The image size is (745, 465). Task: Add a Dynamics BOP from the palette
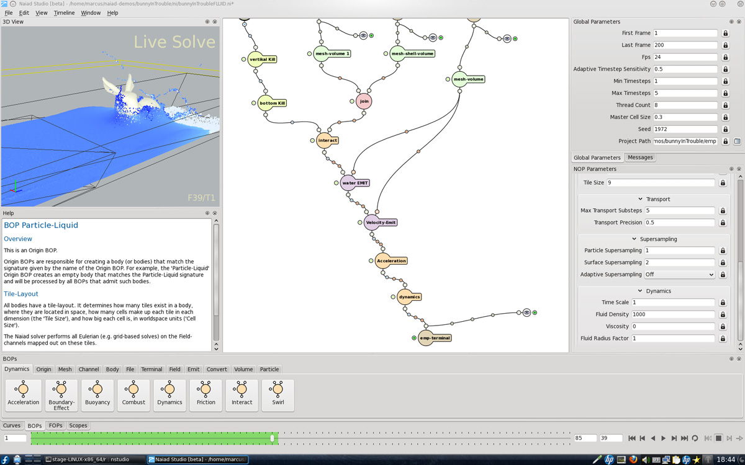[169, 396]
